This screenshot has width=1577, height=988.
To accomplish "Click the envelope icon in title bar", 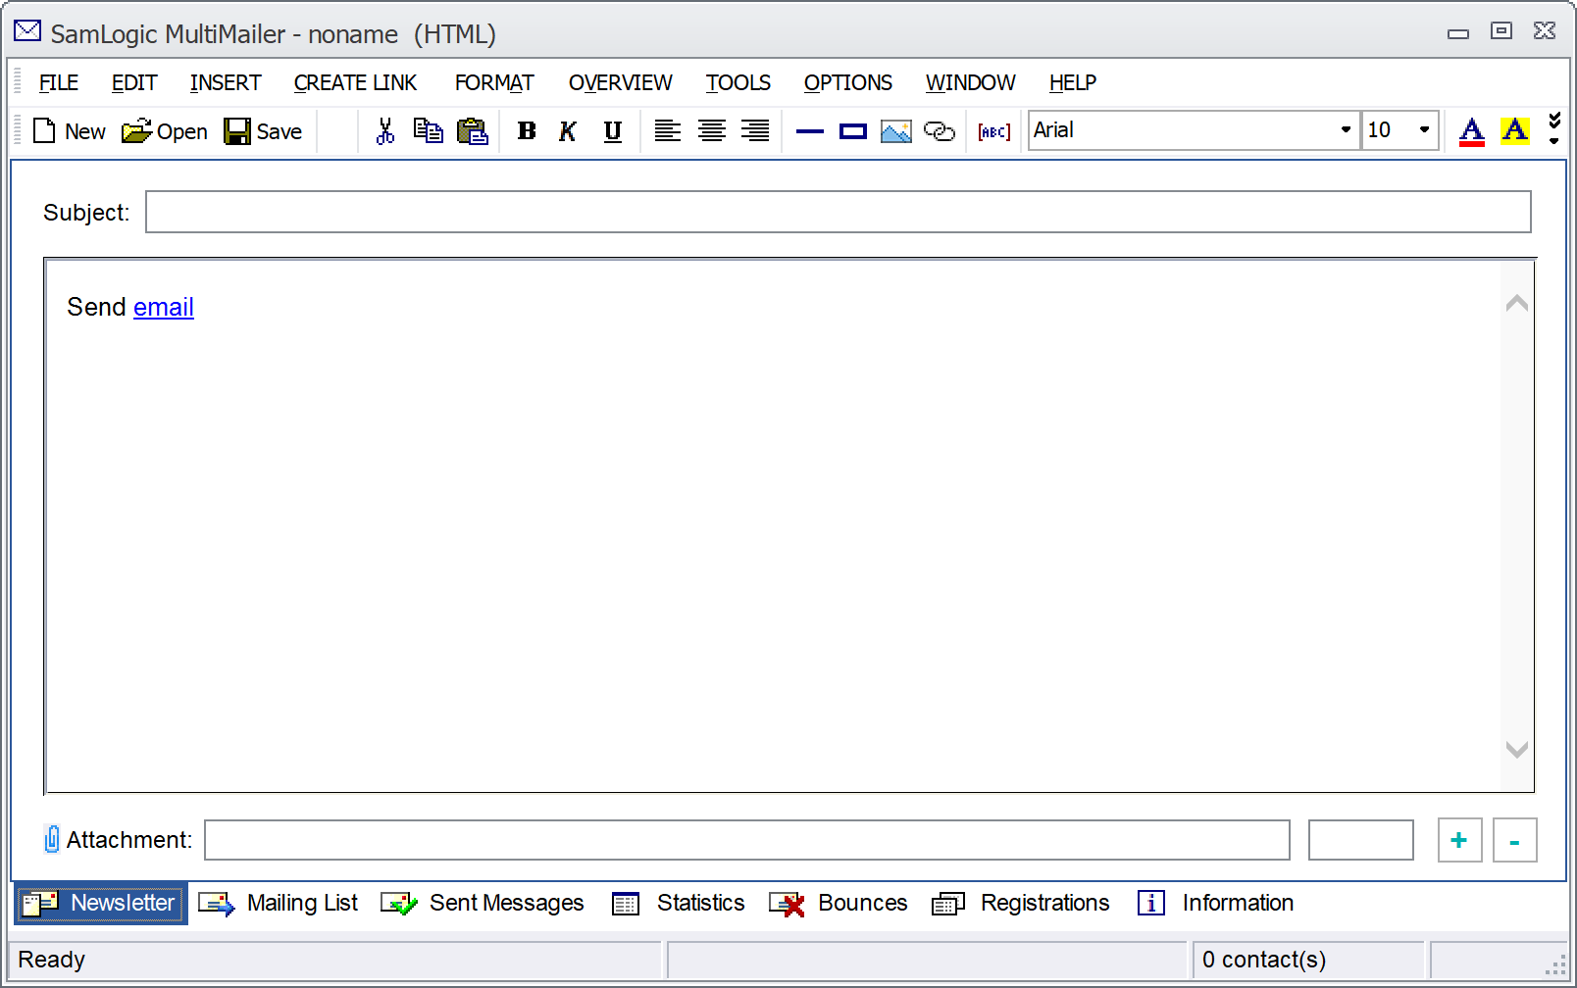I will [27, 32].
